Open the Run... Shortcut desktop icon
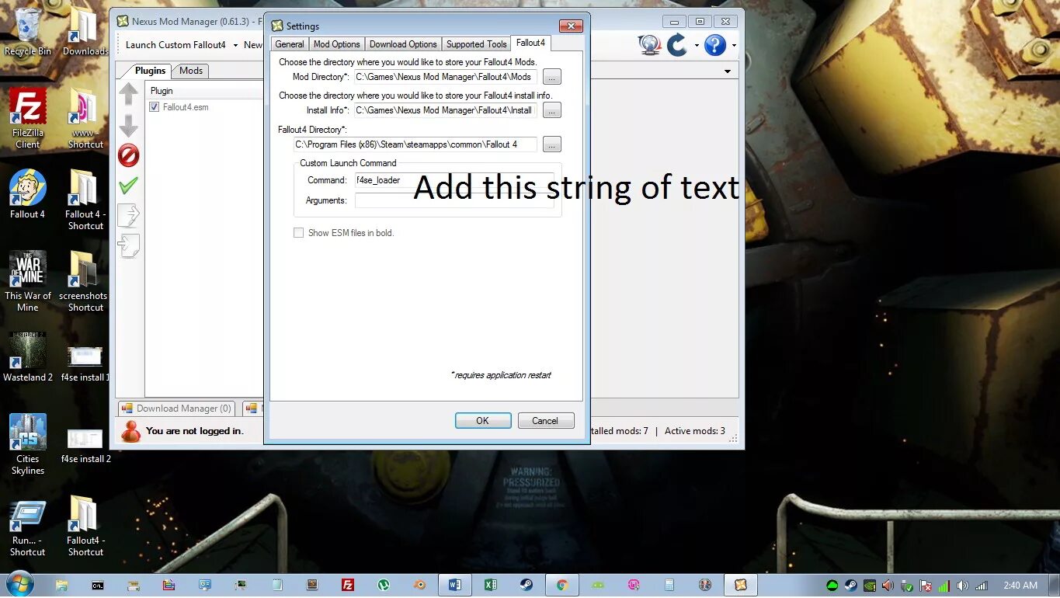The width and height of the screenshot is (1060, 598). tap(28, 528)
